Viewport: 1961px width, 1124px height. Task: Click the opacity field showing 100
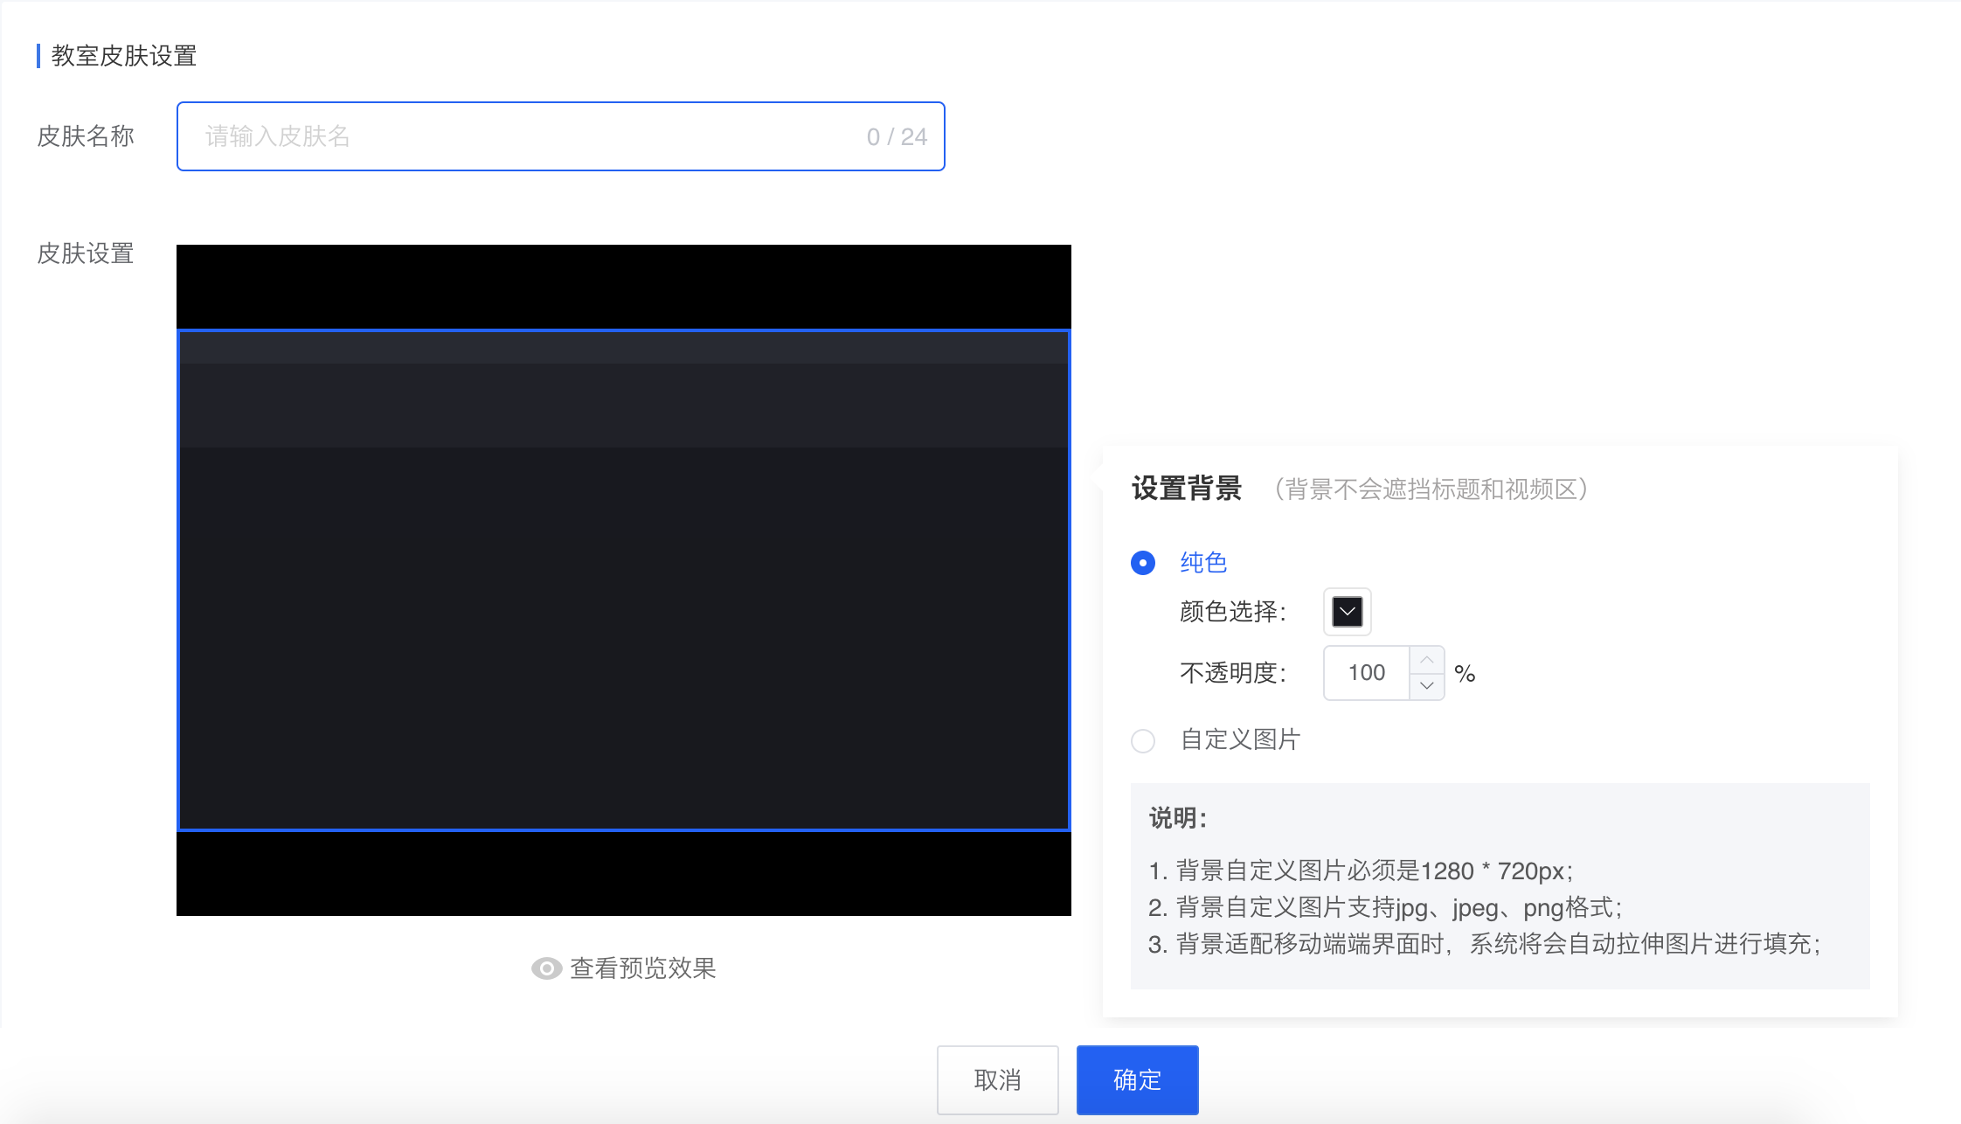[x=1366, y=673]
